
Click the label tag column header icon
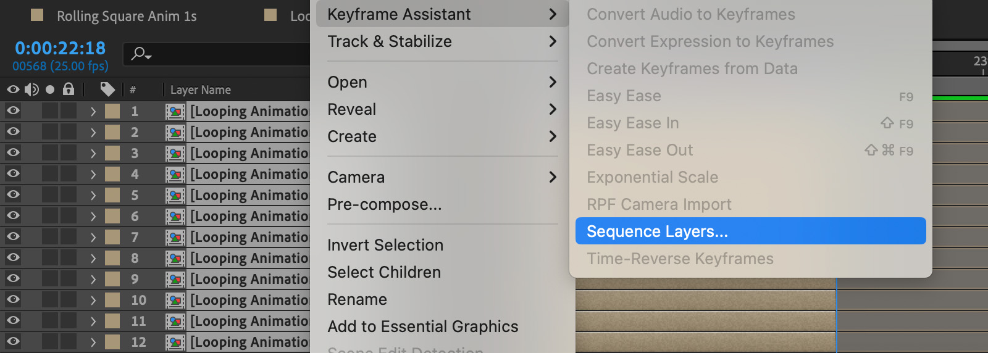107,89
